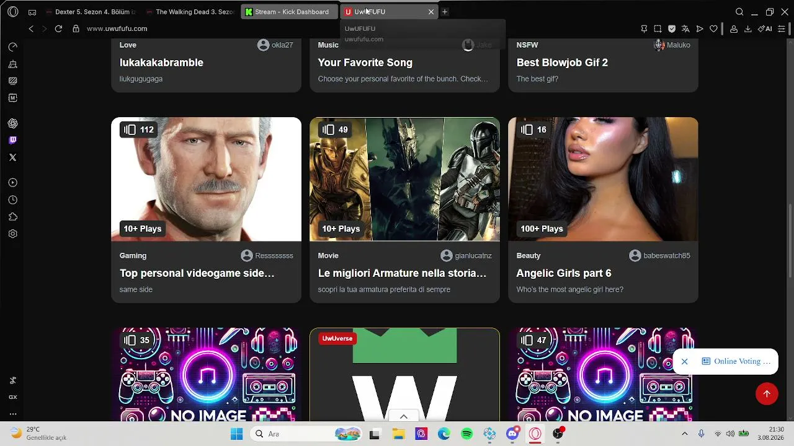Screen dimensions: 794x446
Task: Open 'Le migliori Armature nella storia...' title
Action: tap(402, 273)
